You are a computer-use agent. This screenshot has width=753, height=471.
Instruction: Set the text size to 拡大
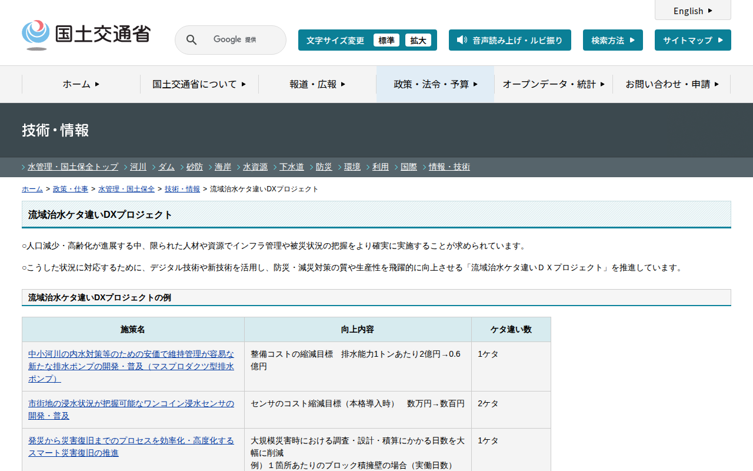(418, 40)
